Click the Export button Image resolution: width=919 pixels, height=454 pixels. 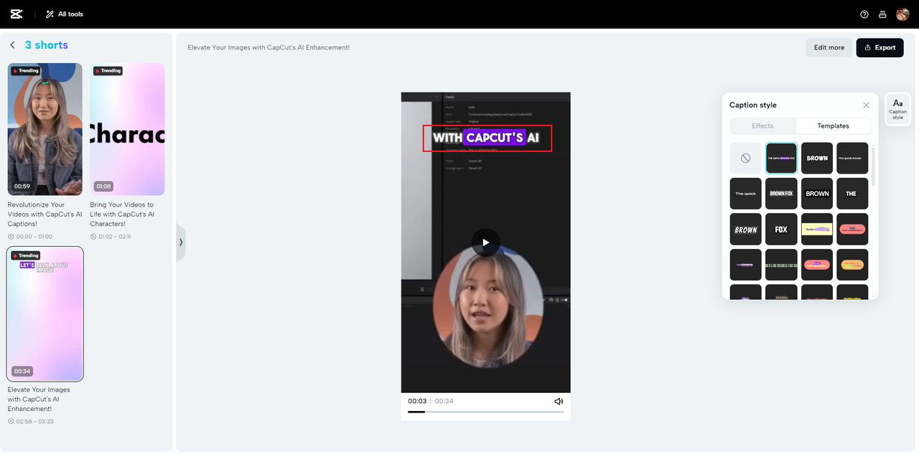pos(880,47)
